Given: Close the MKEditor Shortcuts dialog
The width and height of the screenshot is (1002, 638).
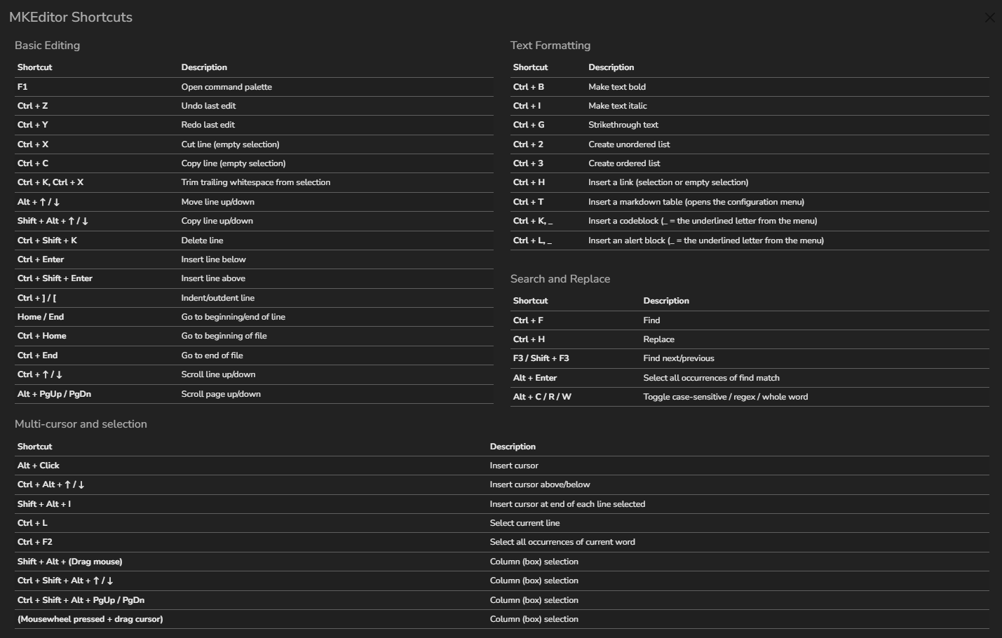Looking at the screenshot, I should 989,18.
